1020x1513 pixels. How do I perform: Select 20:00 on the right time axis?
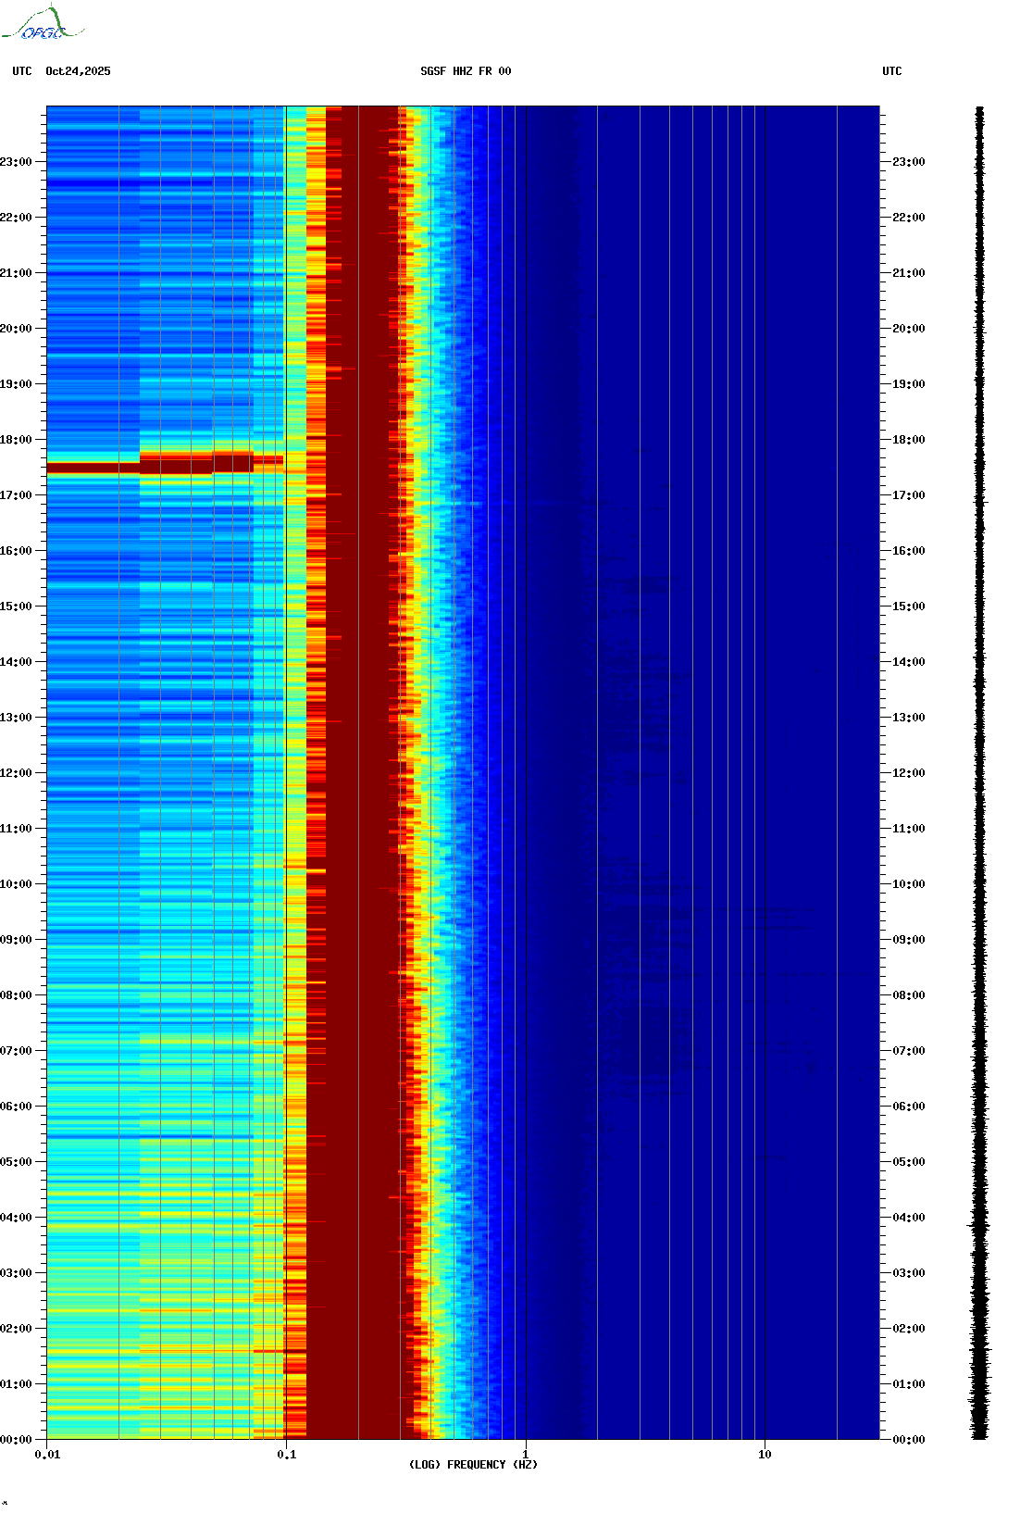click(x=909, y=329)
